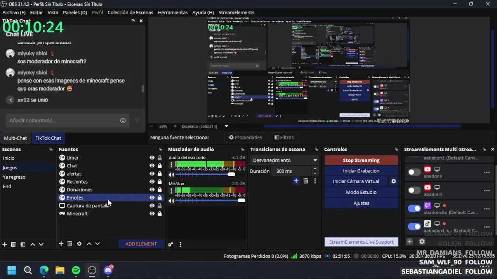
Task: Click the Stop Streaming button
Action: tap(361, 160)
